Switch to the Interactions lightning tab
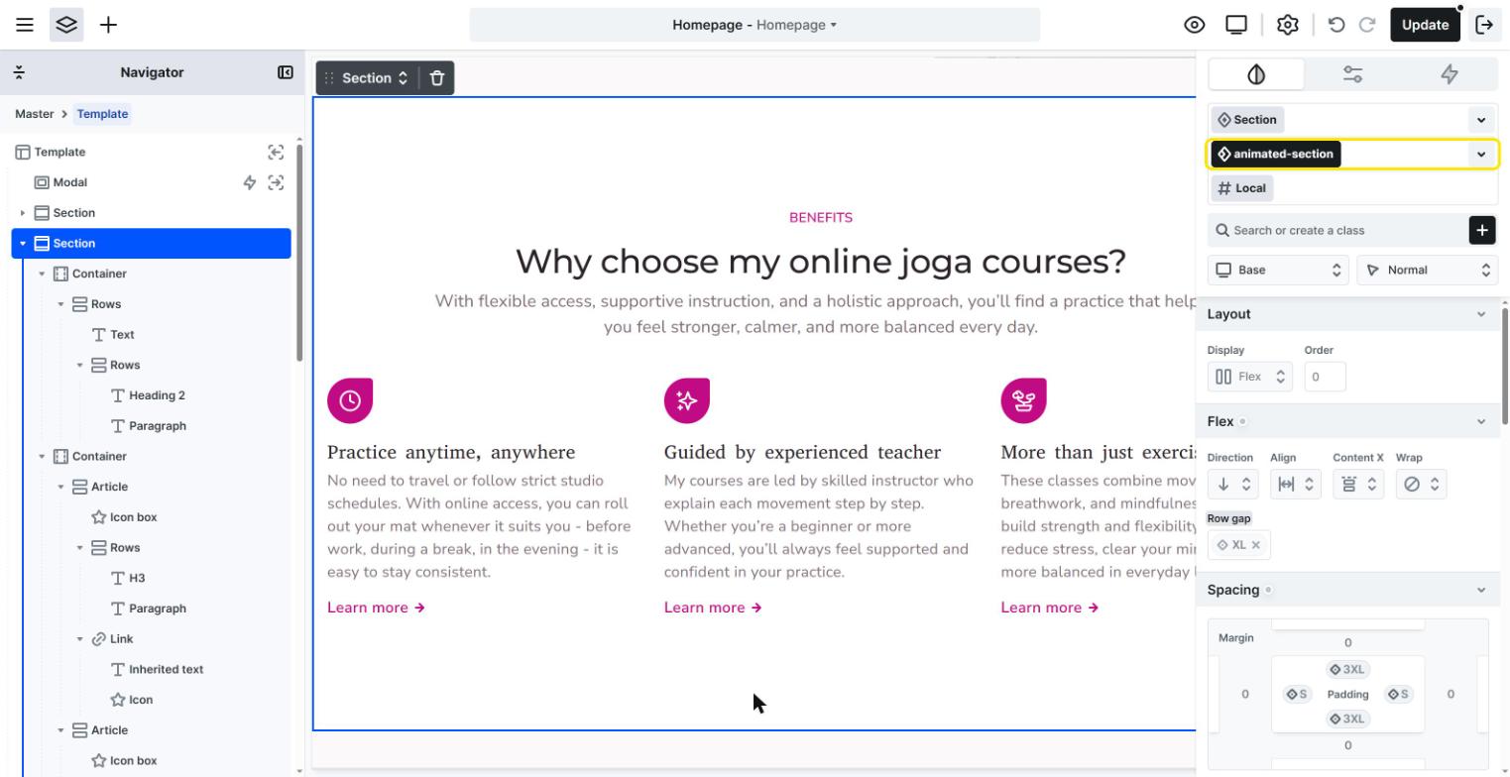Image resolution: width=1510 pixels, height=777 pixels. (x=1450, y=74)
